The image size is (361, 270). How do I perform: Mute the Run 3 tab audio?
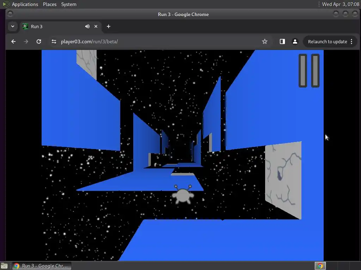87,26
